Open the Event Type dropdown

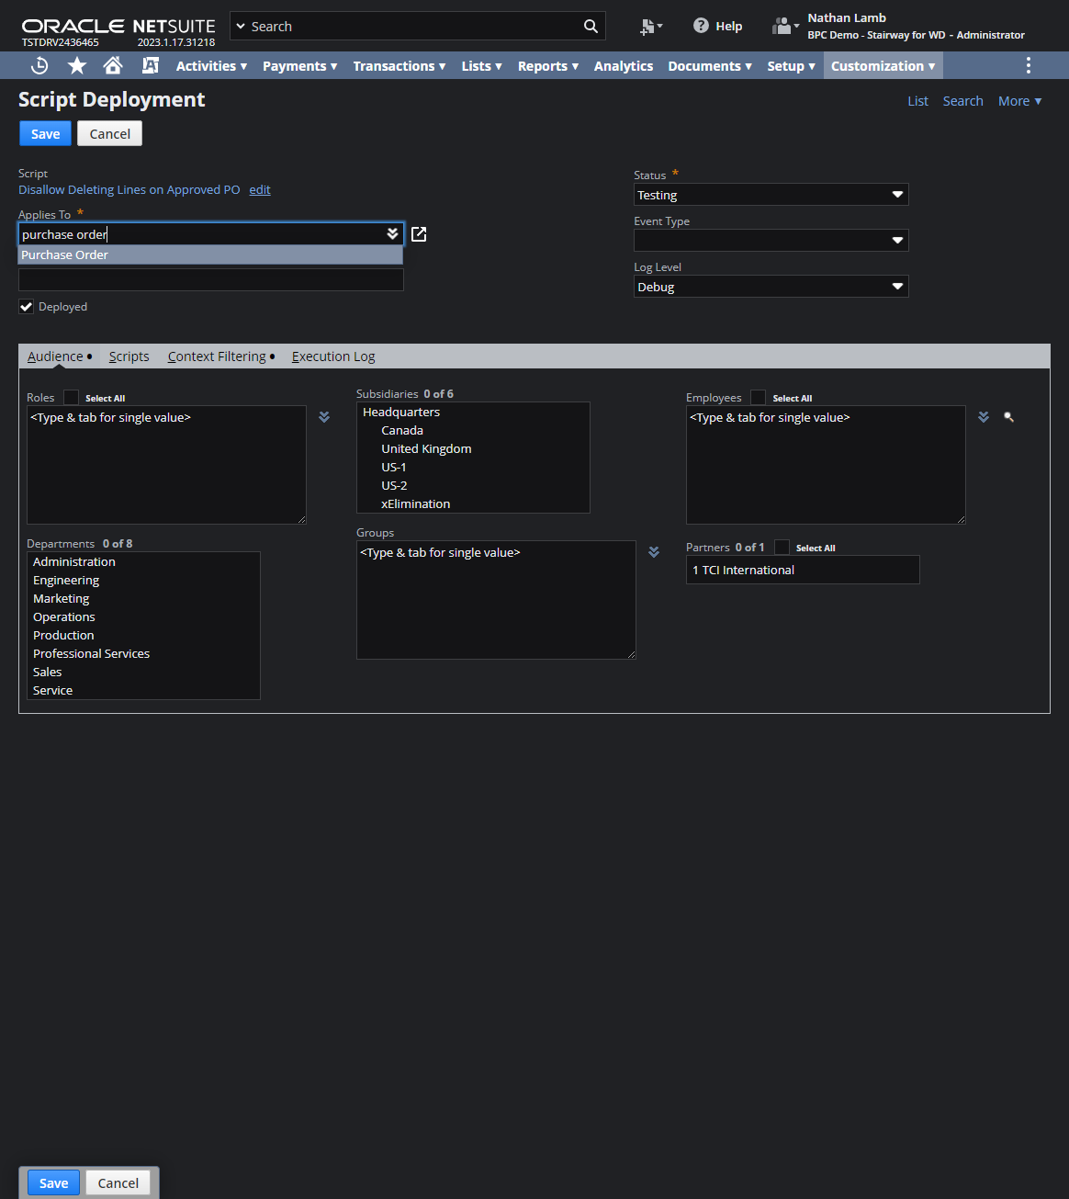point(771,241)
